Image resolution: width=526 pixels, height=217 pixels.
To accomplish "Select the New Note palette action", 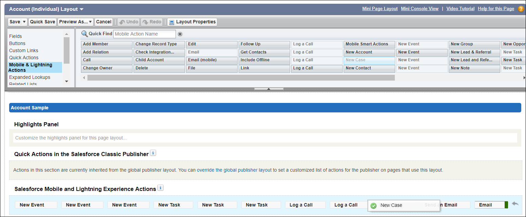I will tap(474, 68).
